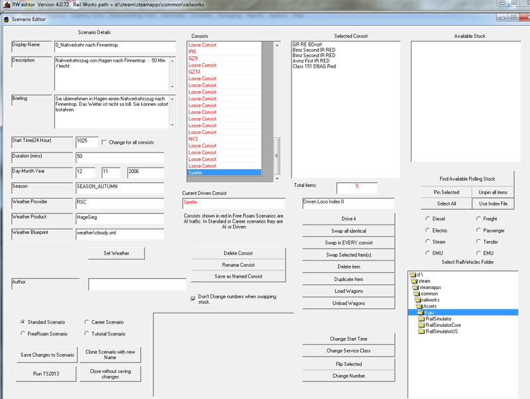This screenshot has height=399, width=530.
Task: Click the d:\ root drive folder
Action: [x=412, y=274]
